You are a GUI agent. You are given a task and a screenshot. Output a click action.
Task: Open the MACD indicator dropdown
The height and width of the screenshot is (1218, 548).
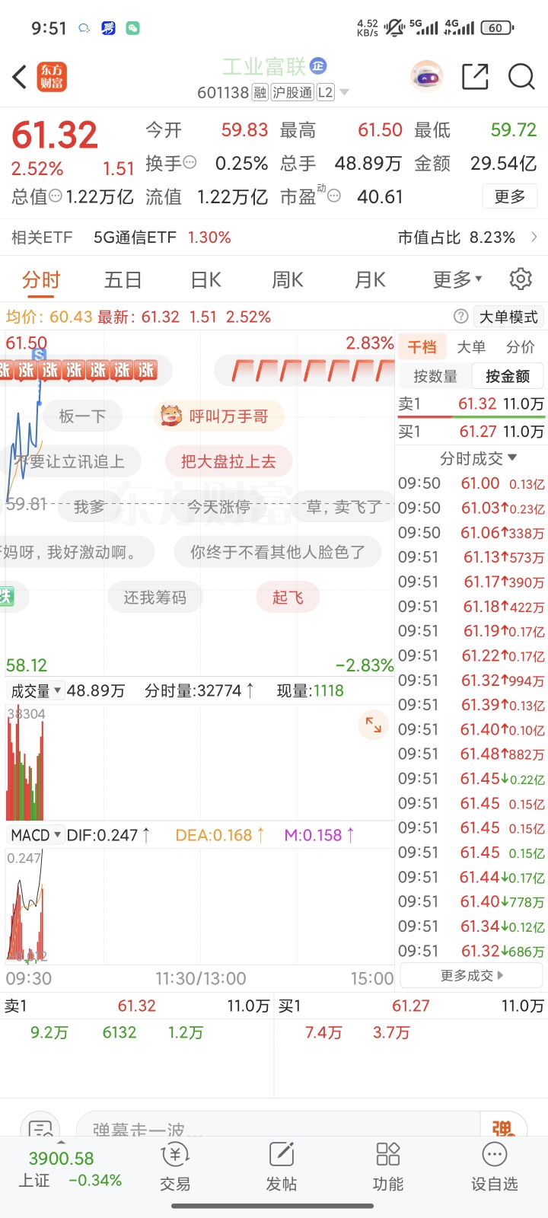[x=36, y=835]
